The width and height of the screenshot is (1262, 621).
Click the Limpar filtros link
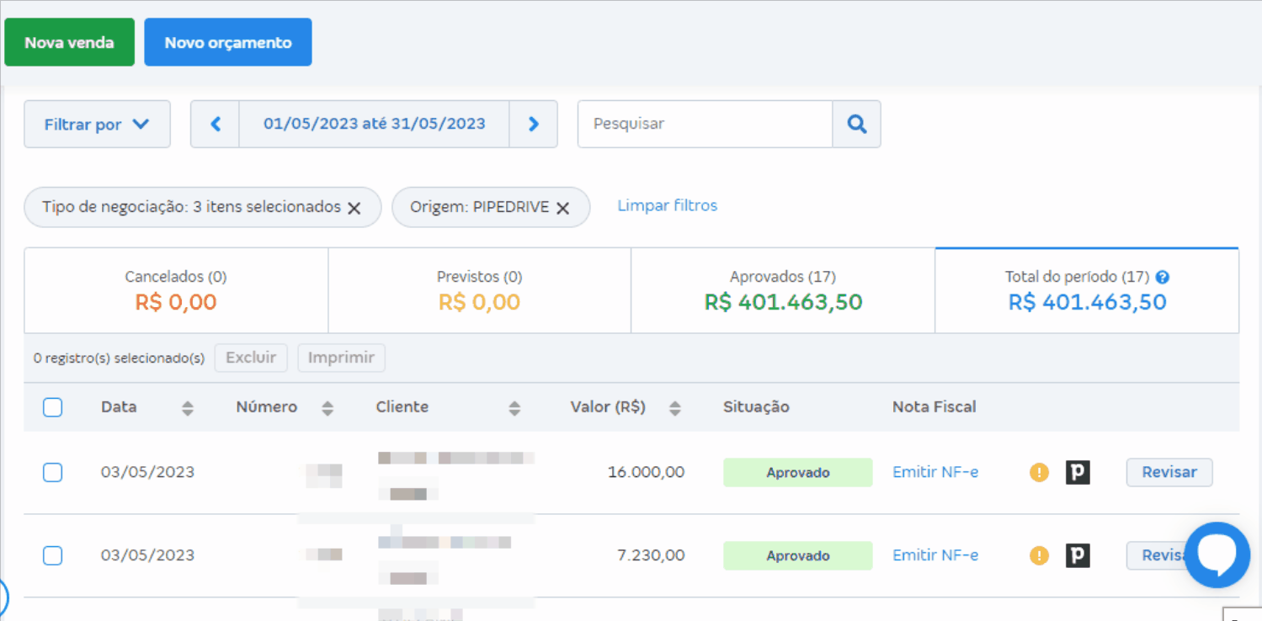pos(668,205)
